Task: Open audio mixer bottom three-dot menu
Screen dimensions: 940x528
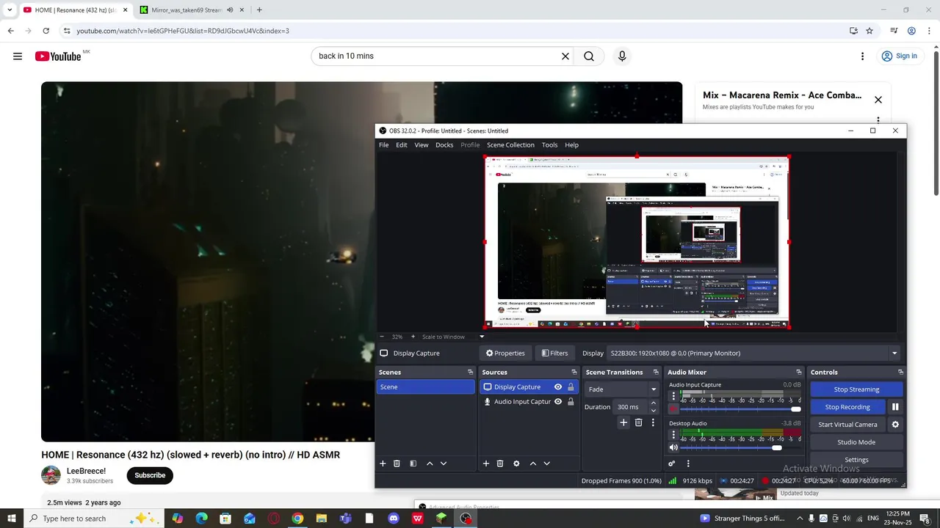Action: (688, 463)
